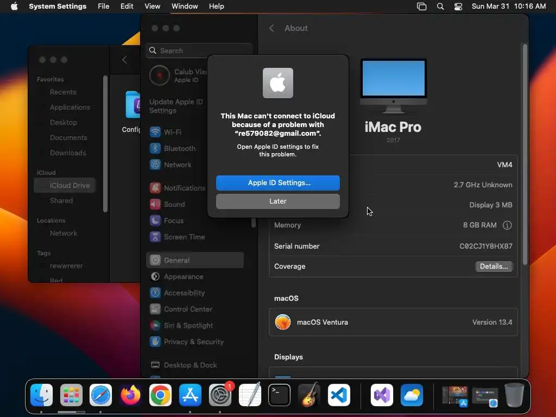Launch Visual Studio from the Dock
This screenshot has width=556, height=417.
[382, 395]
